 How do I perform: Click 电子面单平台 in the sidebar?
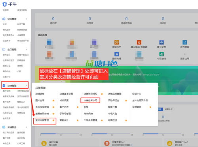point(8,35)
